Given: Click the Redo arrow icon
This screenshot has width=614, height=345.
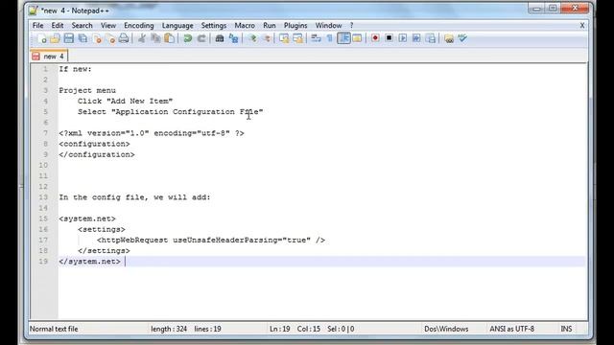Looking at the screenshot, I should (201, 38).
